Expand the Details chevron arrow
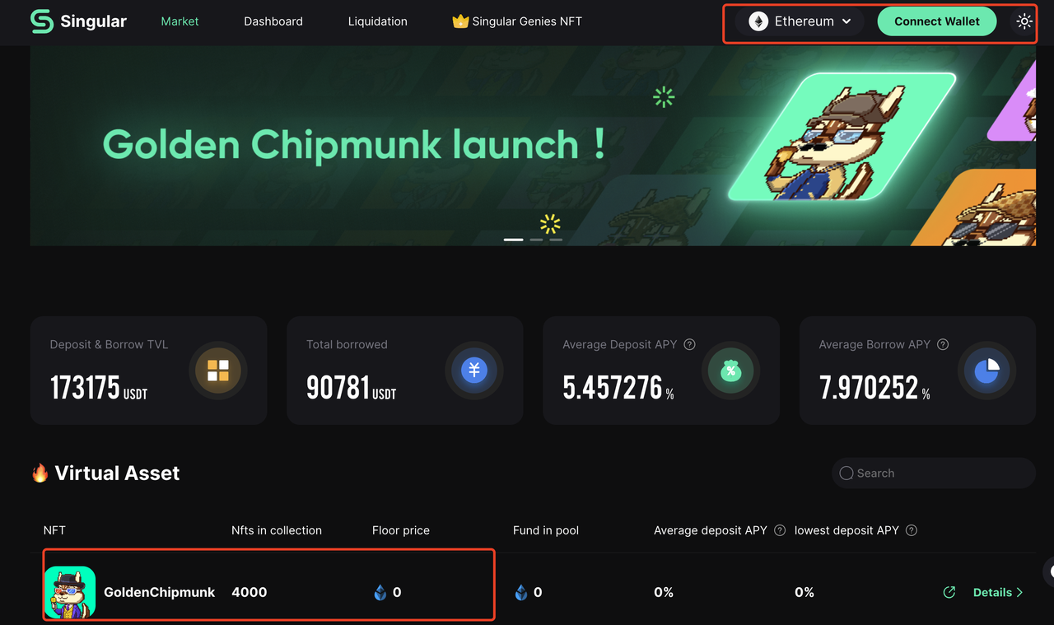1054x625 pixels. click(1020, 592)
